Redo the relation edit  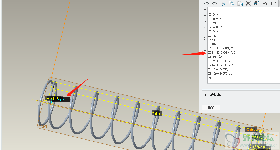click(215, 3)
